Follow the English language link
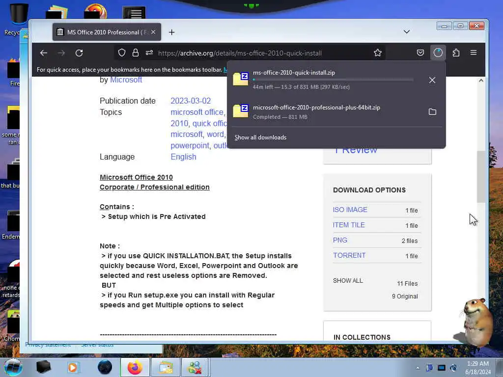 (x=184, y=157)
